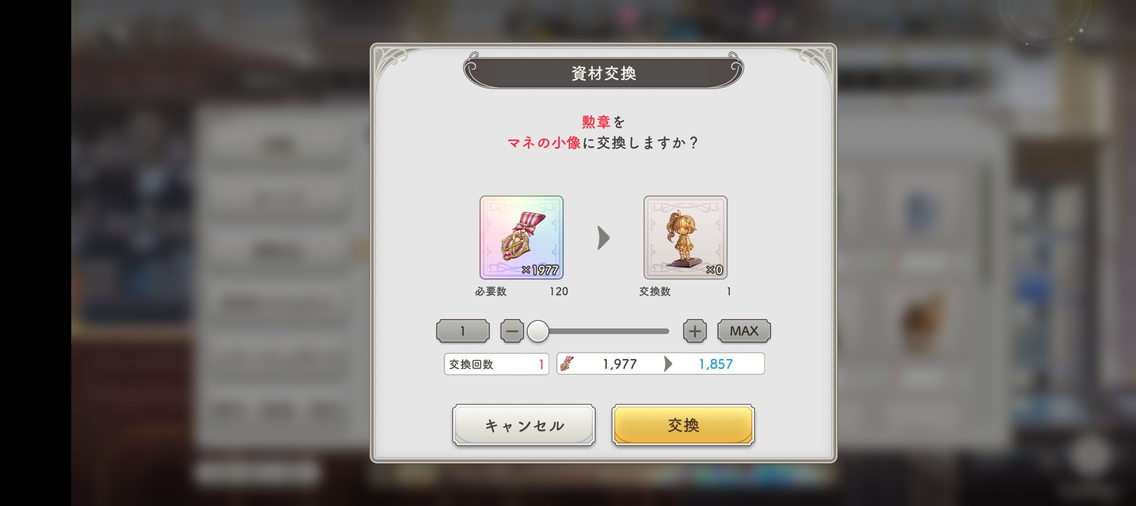This screenshot has height=506, width=1136.
Task: Click the quantity field showing 1
Action: [463, 331]
